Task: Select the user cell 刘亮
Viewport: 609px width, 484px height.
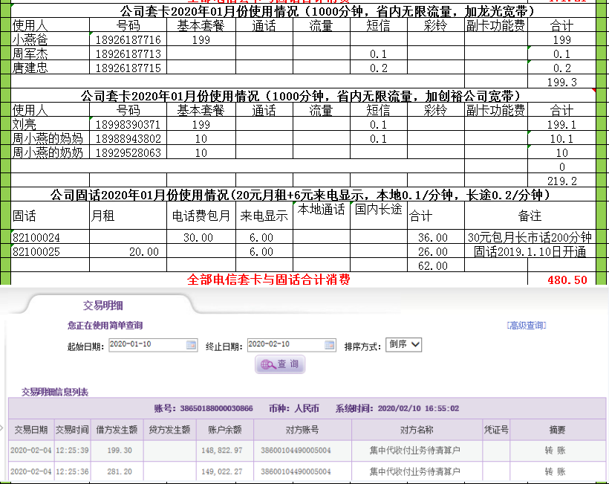Action: 50,125
